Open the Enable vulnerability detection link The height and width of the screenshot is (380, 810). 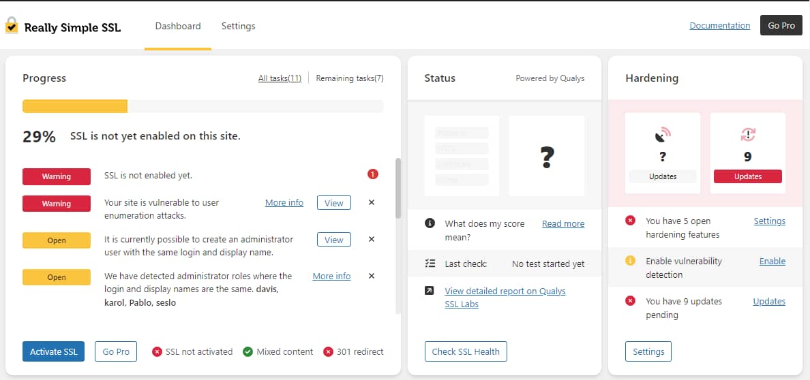[772, 261]
